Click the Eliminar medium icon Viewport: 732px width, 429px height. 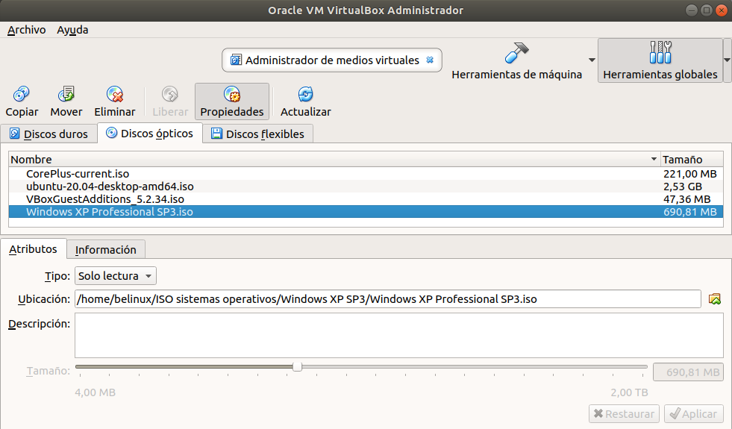pos(114,94)
